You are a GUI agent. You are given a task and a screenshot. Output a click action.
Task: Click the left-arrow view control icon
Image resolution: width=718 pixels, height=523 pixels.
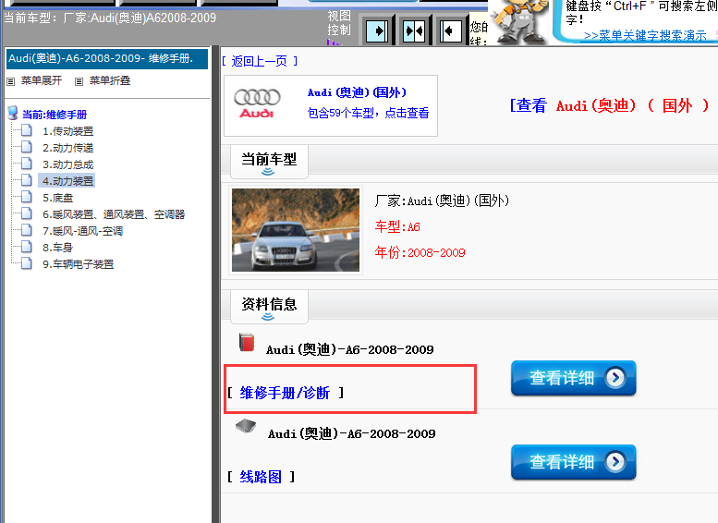[451, 31]
